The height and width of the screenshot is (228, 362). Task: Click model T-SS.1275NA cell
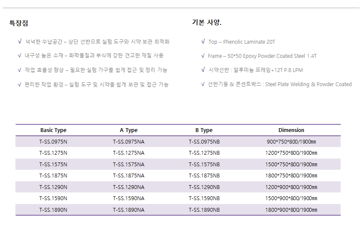129,153
